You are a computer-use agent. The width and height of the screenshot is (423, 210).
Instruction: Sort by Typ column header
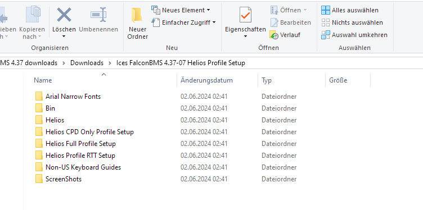tap(267, 80)
